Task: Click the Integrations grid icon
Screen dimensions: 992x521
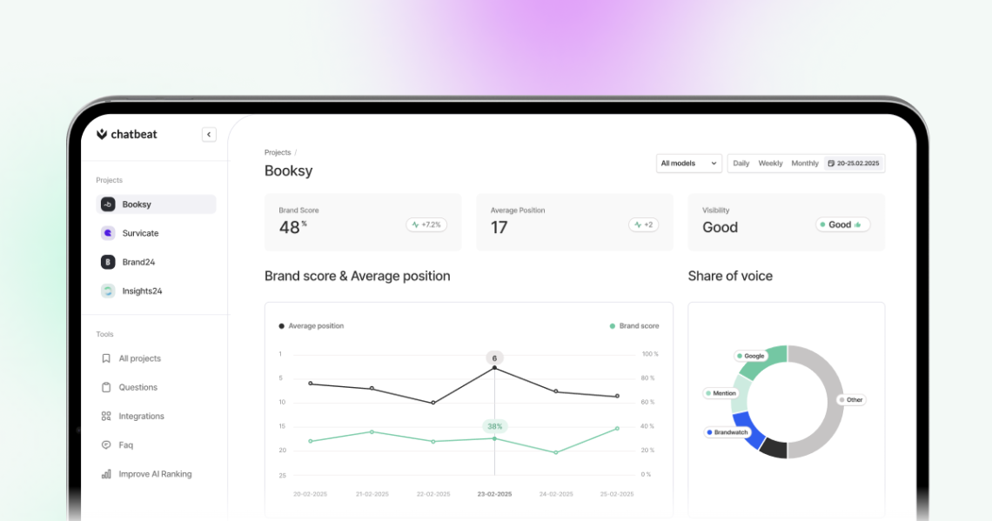Action: pos(106,416)
